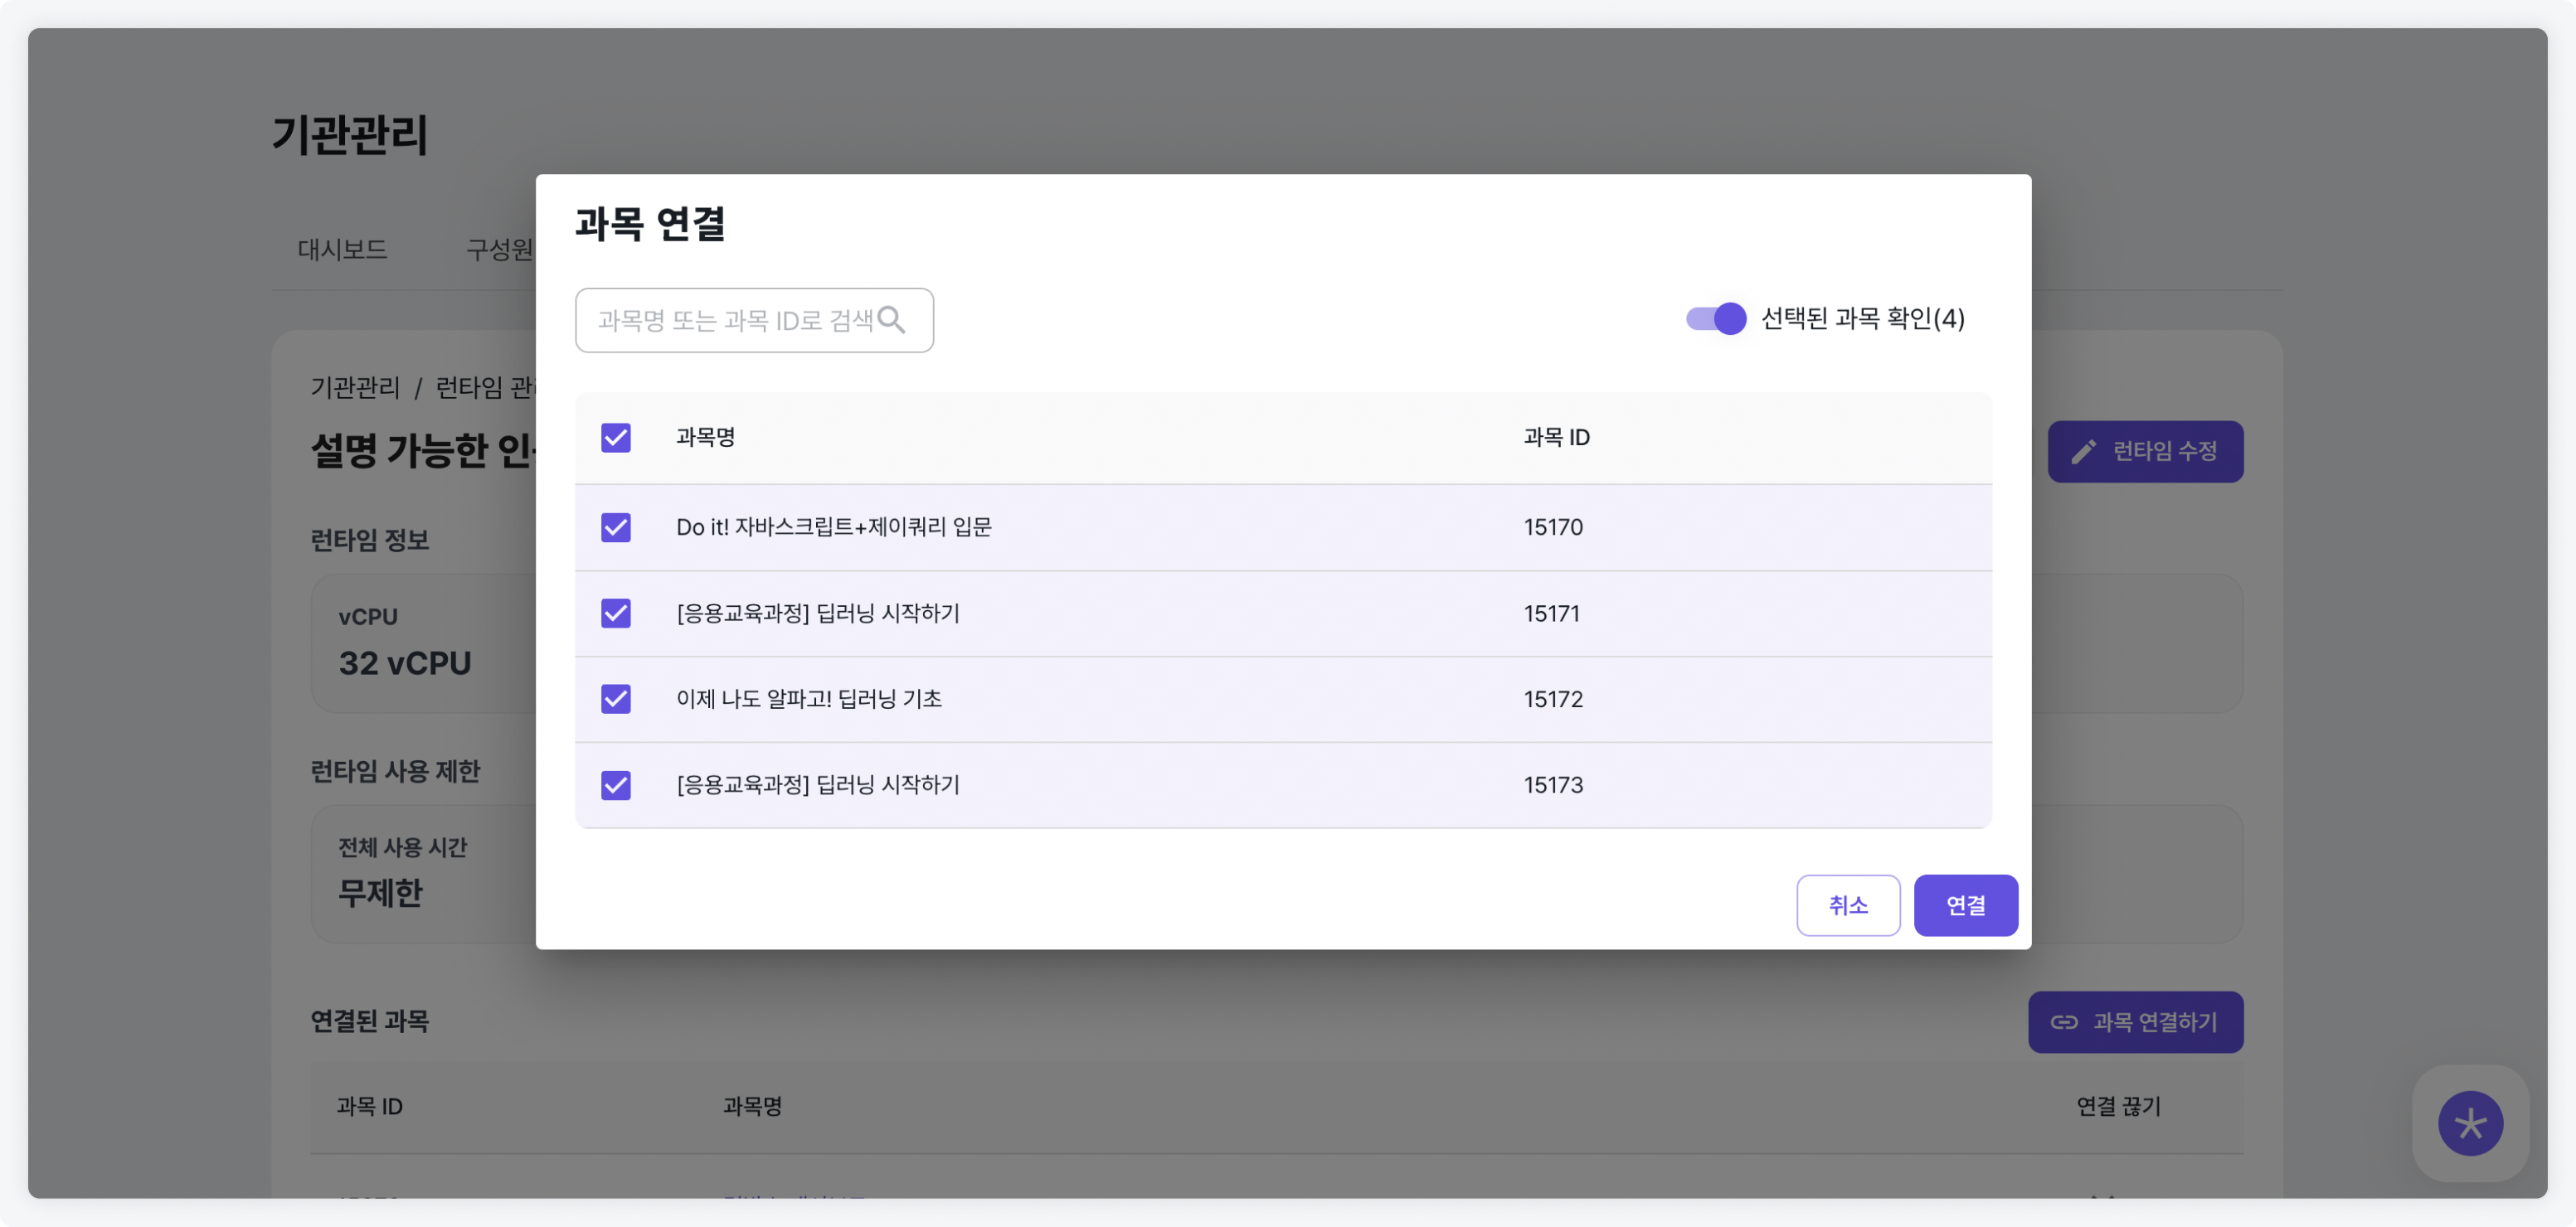Click the 과목 연결 dialog title
Screen dimensions: 2576x1227
click(650, 224)
